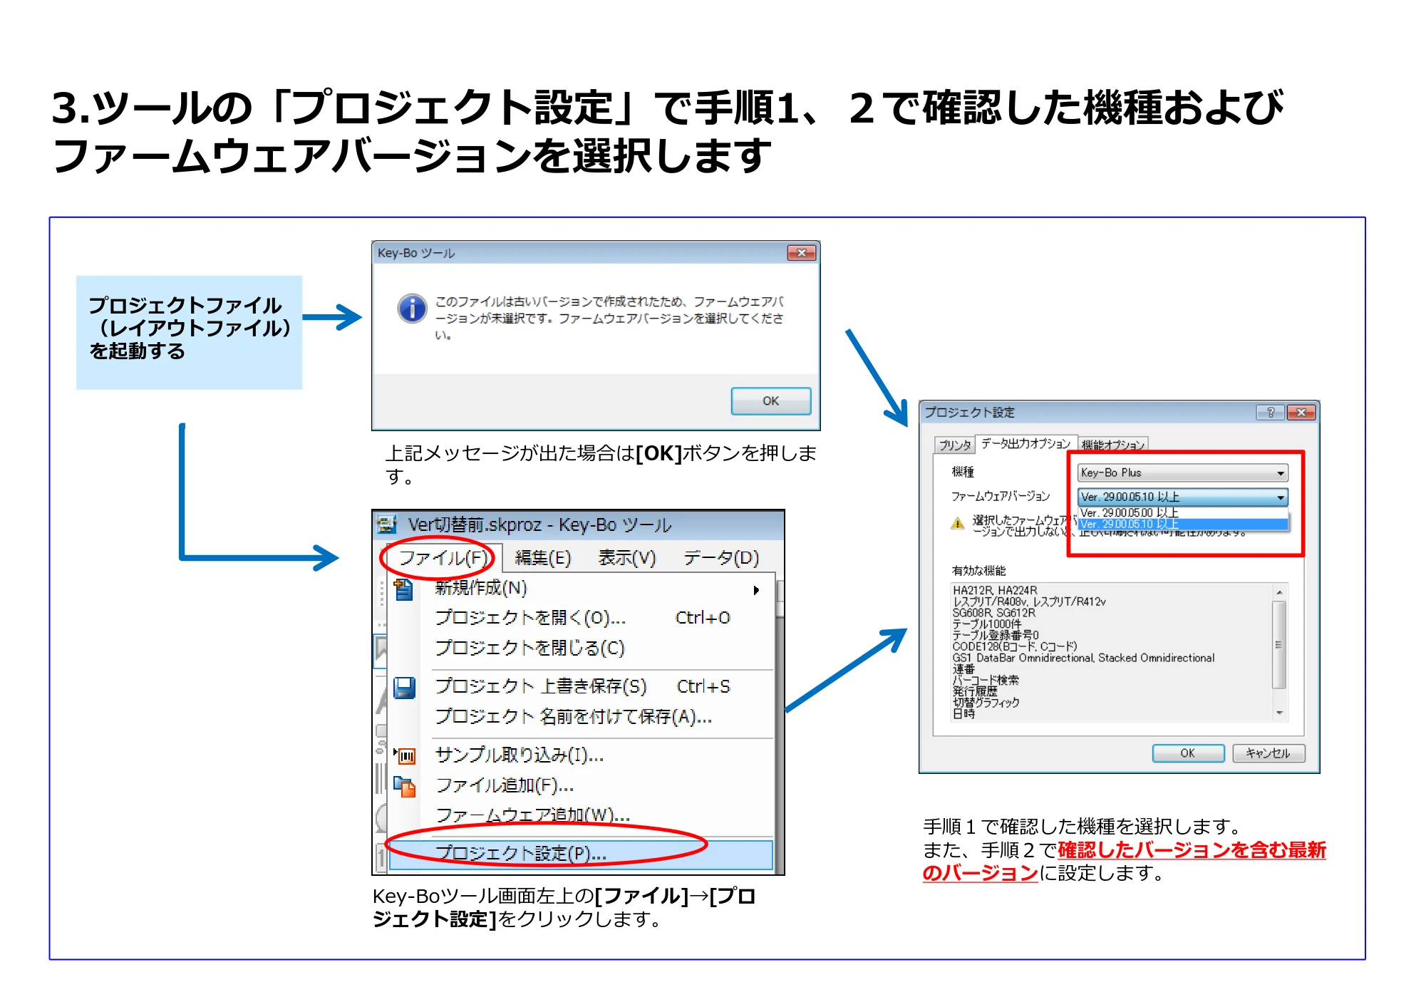
Task: Open the データ(D) menu
Action: (x=721, y=557)
